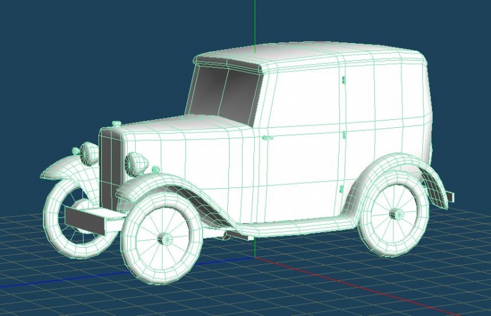Image resolution: width=491 pixels, height=316 pixels.
Task: Select the headlight on the grille's far side
Action: (x=89, y=153)
